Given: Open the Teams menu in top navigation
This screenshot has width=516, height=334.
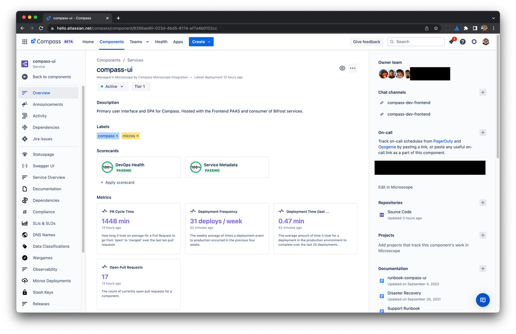Looking at the screenshot, I should 137,42.
